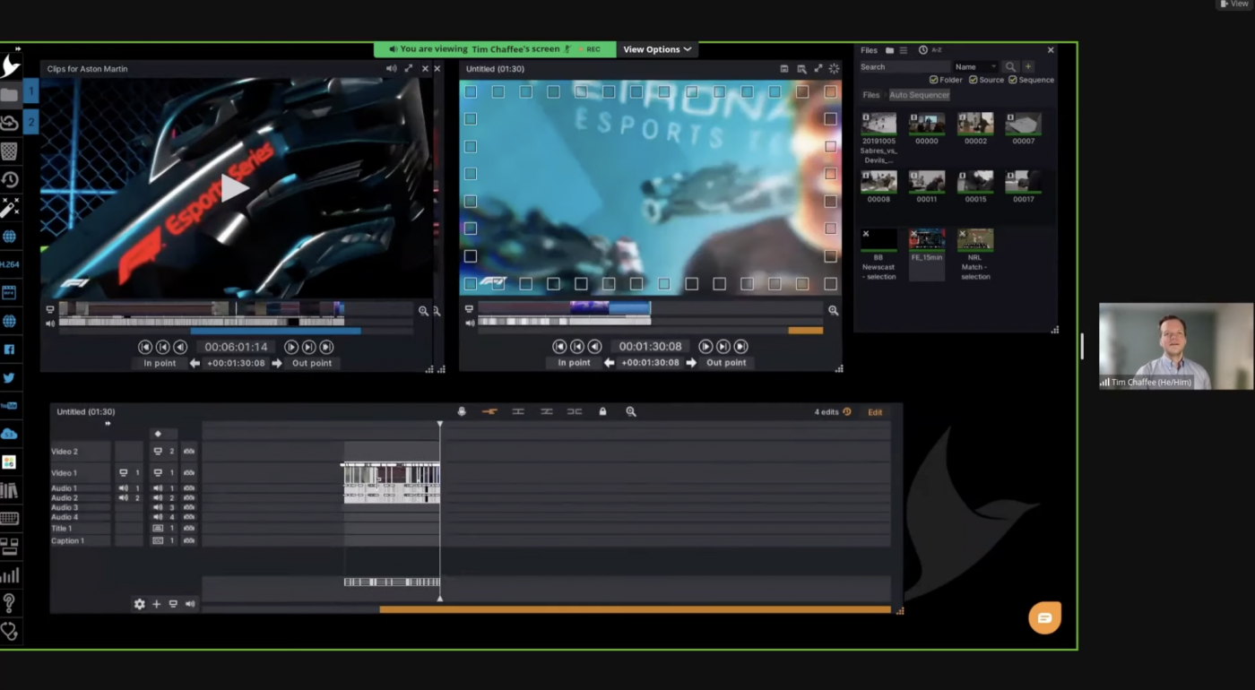Viewport: 1255px width, 690px height.
Task: Switch to sidebar tab 1
Action: point(30,91)
